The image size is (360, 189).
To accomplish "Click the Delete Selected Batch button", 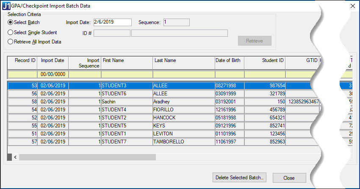I will click(x=240, y=178).
